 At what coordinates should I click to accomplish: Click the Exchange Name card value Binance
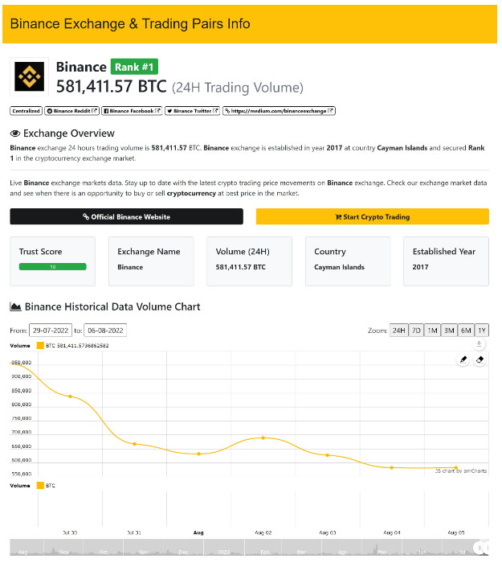pos(130,267)
